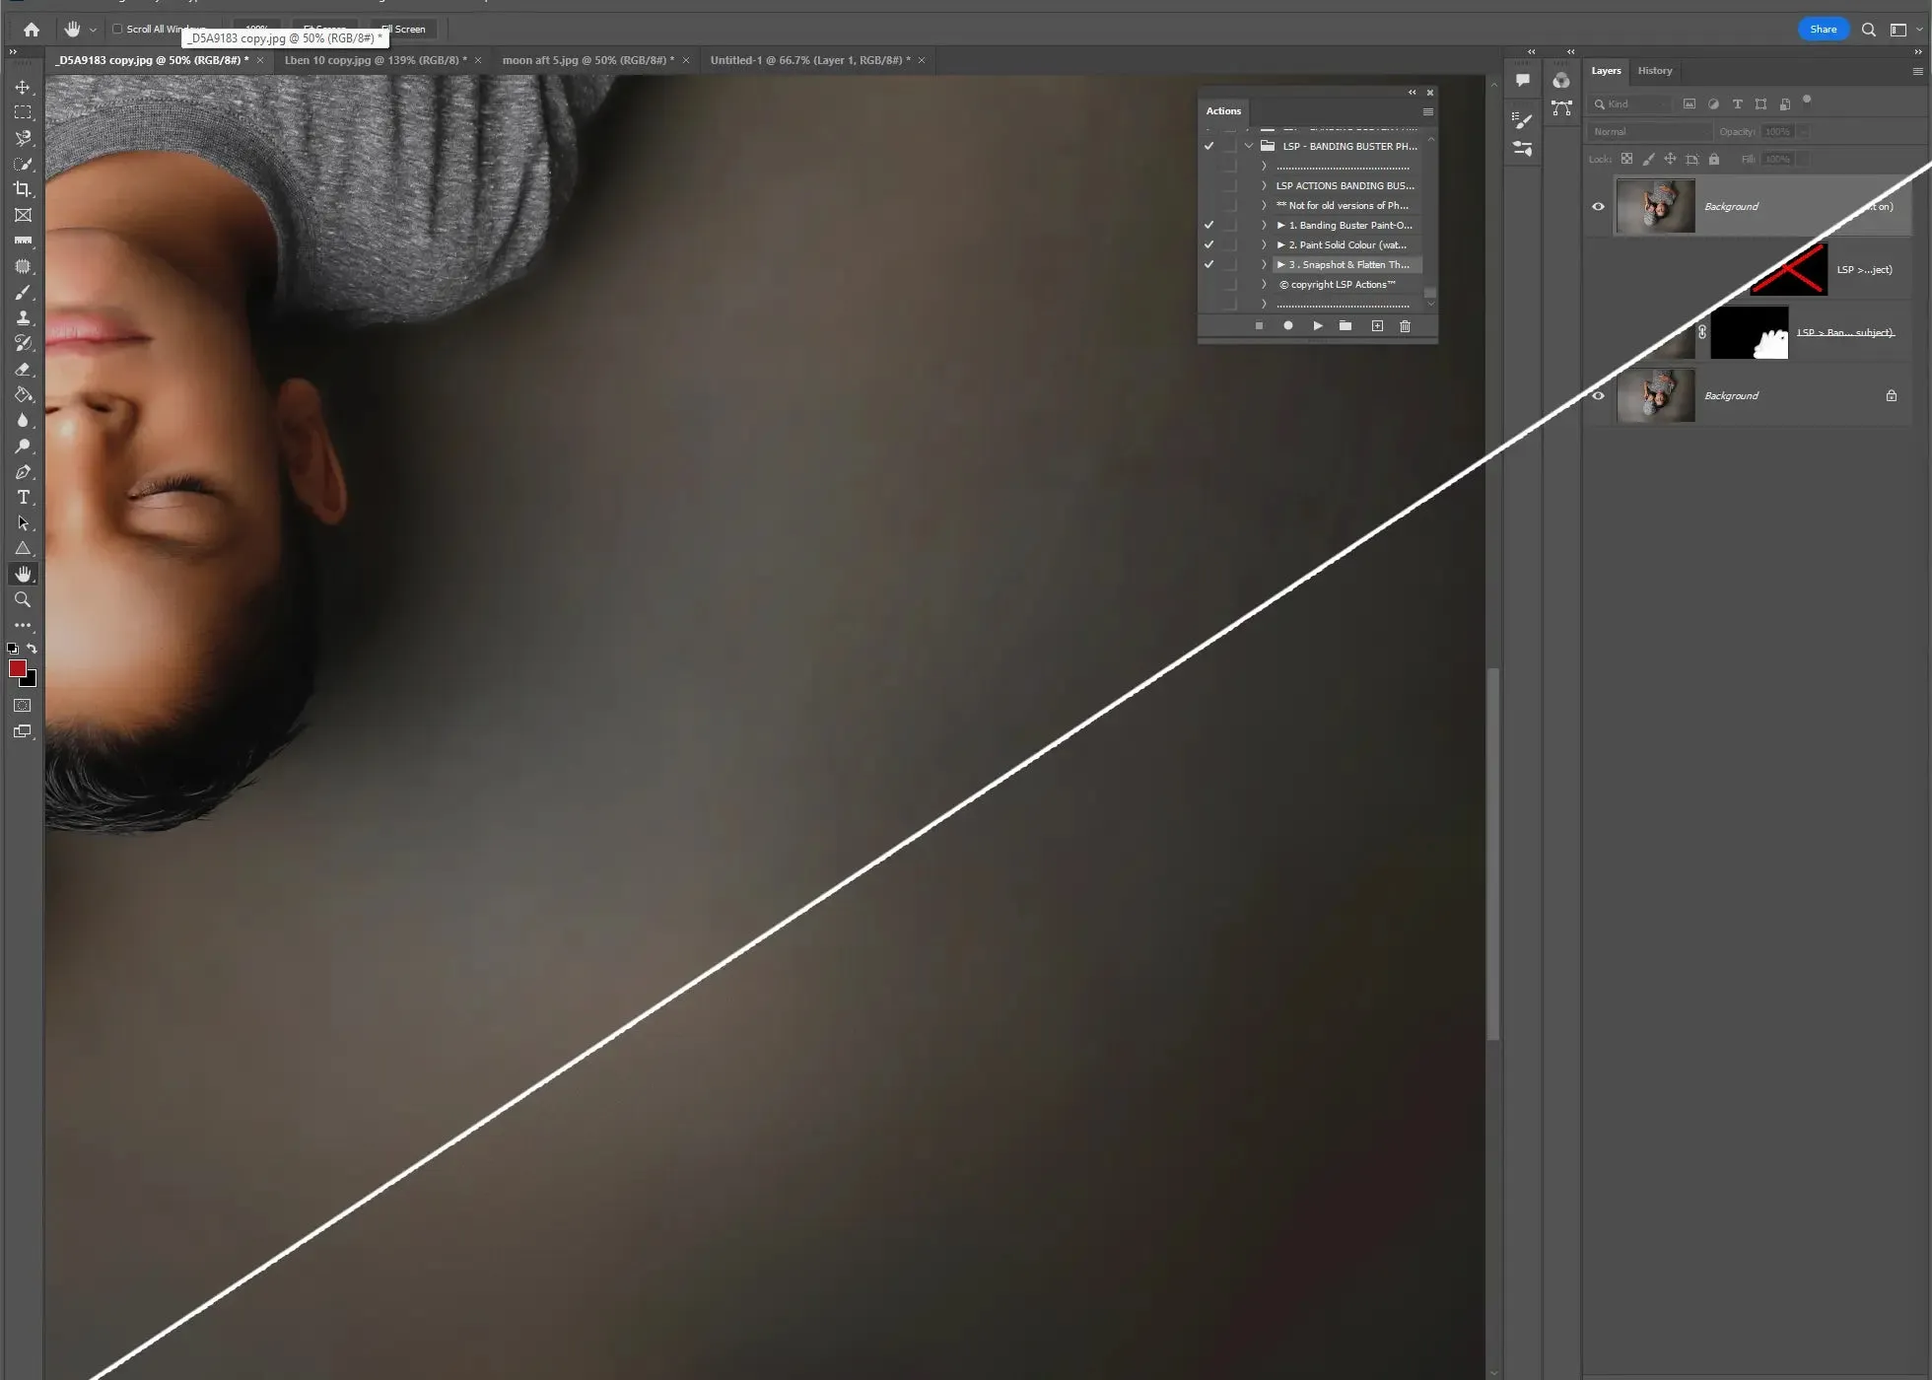1932x1380 pixels.
Task: Click the black background color swatch
Action: 31,680
